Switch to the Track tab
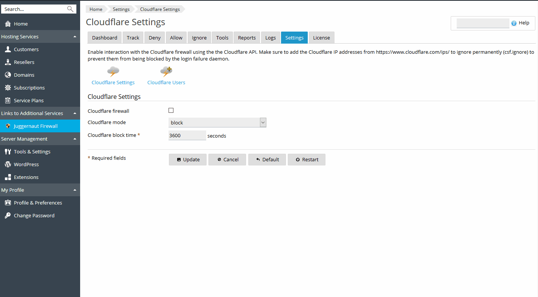Viewport: 538px width, 297px height. point(133,38)
